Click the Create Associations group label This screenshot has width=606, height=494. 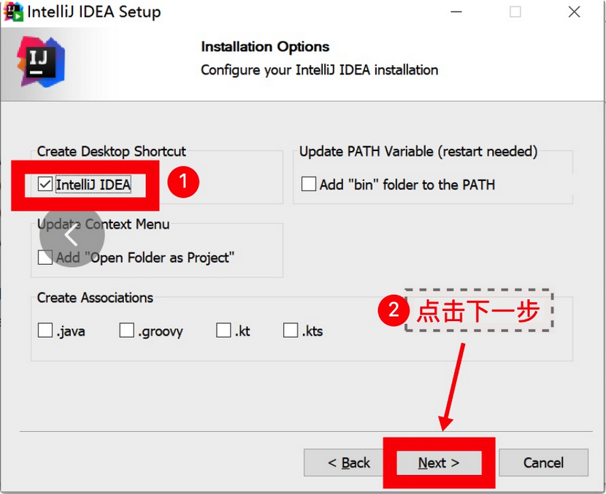pos(95,298)
